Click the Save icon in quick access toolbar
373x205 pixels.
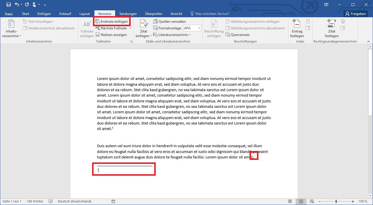(x=9, y=5)
